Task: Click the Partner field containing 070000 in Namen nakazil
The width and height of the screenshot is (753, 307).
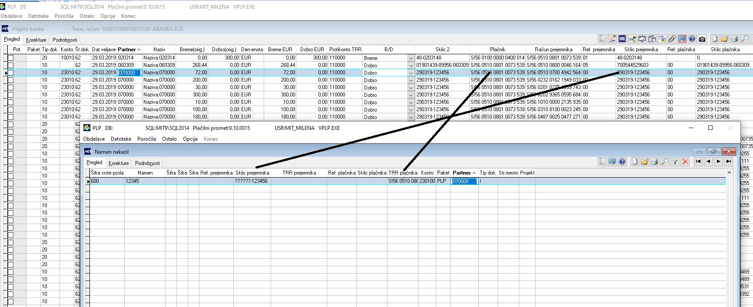Action: (464, 181)
